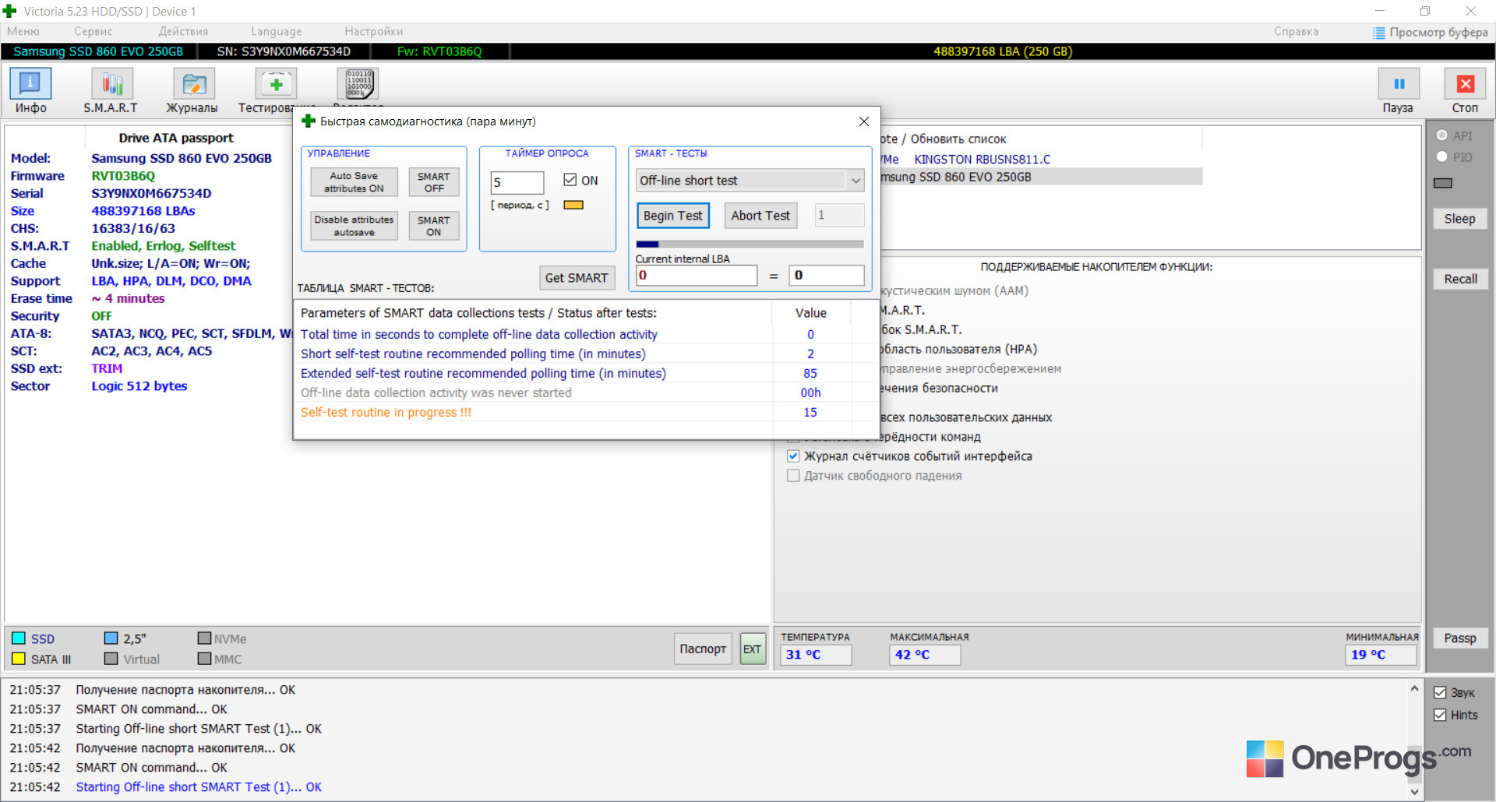This screenshot has height=802, width=1496.
Task: Click the SMART OFF button
Action: point(434,182)
